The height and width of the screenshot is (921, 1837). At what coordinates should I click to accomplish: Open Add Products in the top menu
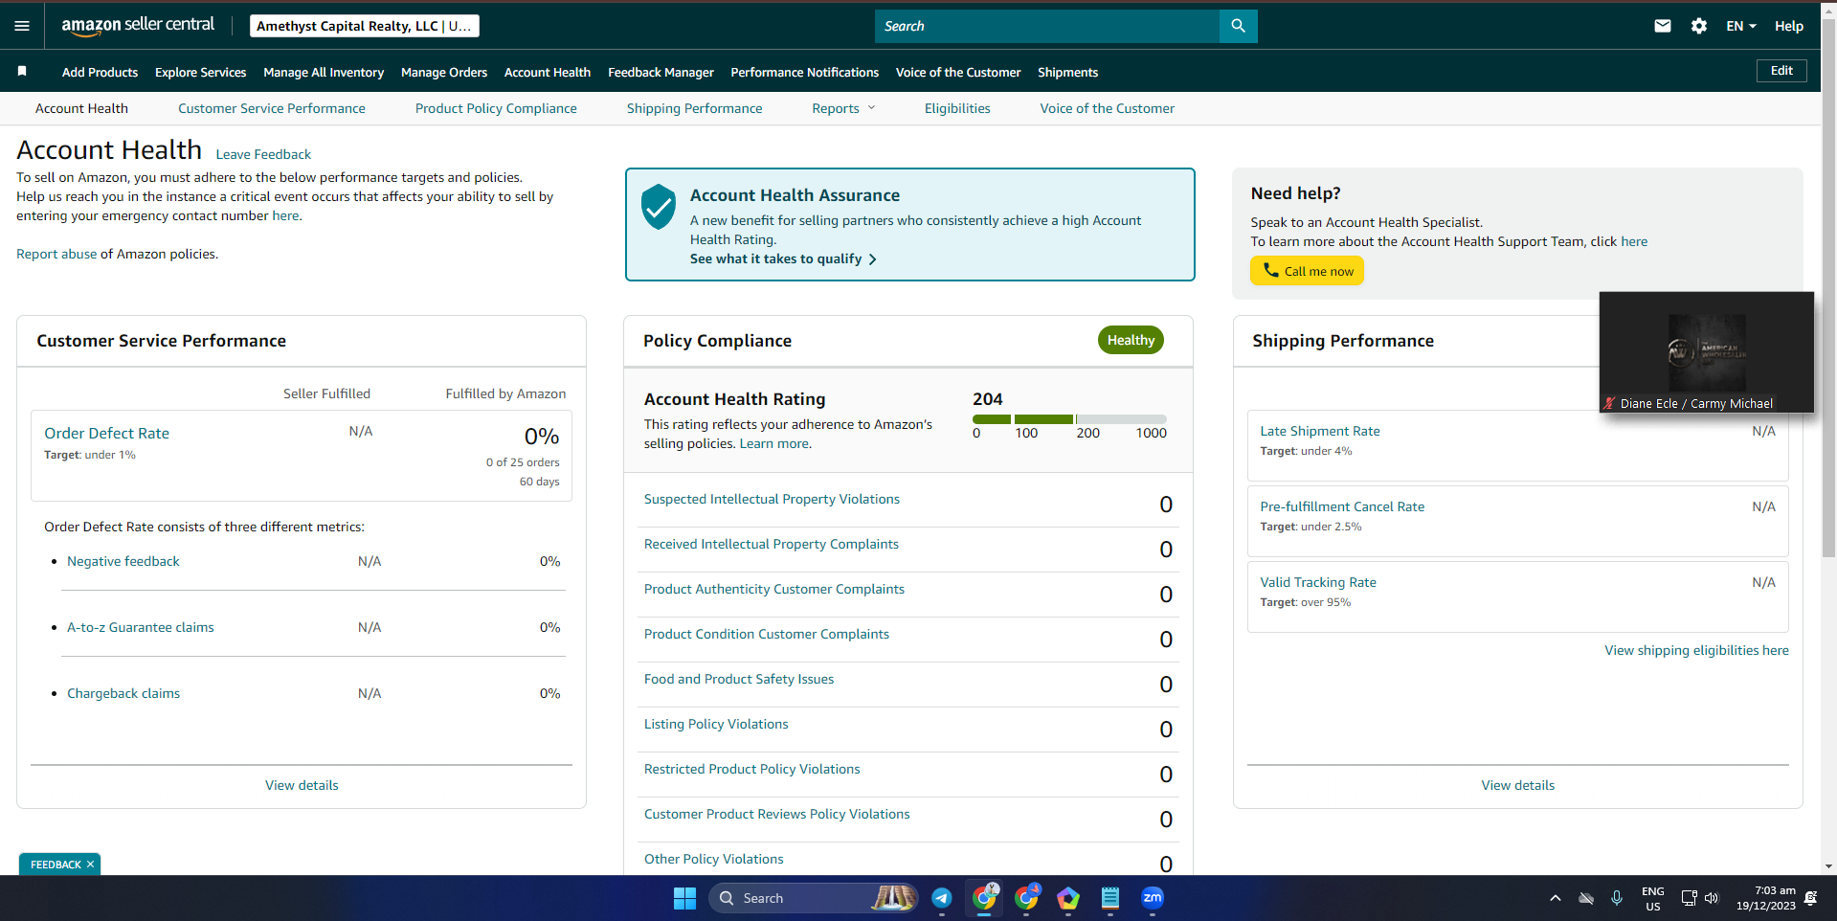[100, 72]
